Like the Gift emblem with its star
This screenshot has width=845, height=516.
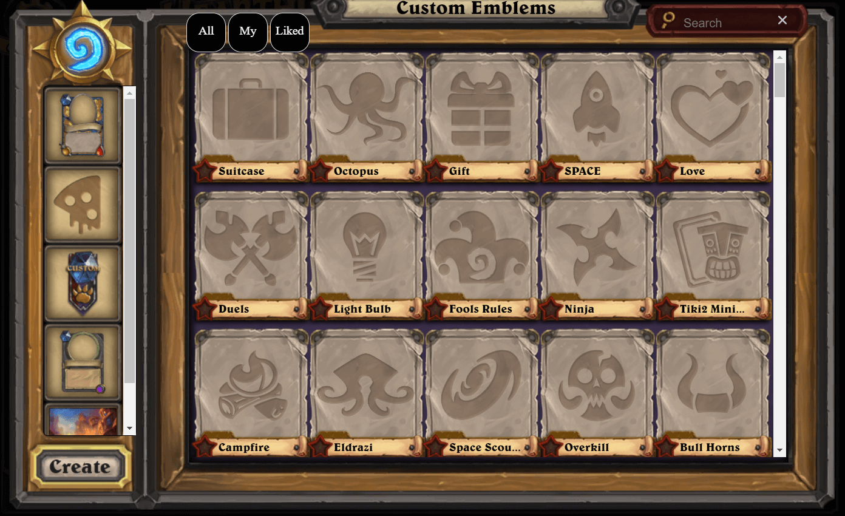[x=436, y=171]
